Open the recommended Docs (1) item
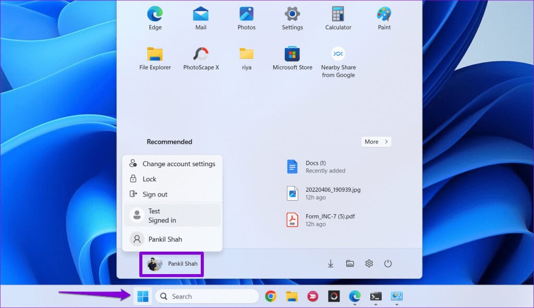This screenshot has width=534, height=308. click(x=317, y=167)
